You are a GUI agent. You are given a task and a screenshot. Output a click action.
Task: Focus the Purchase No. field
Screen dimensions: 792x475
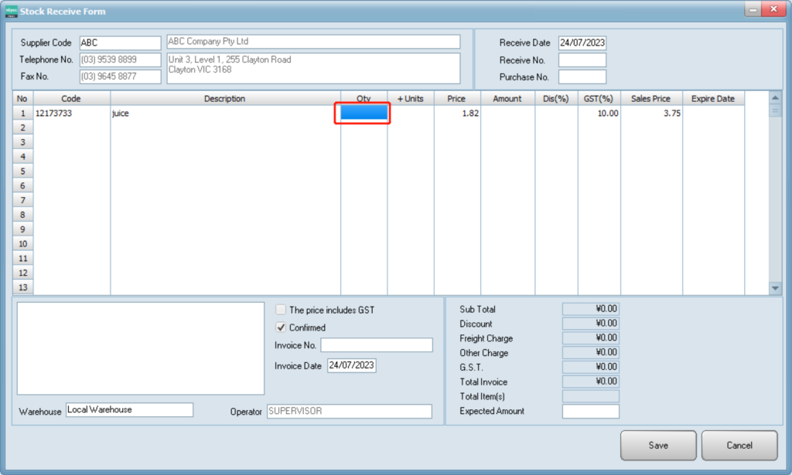pyautogui.click(x=582, y=77)
